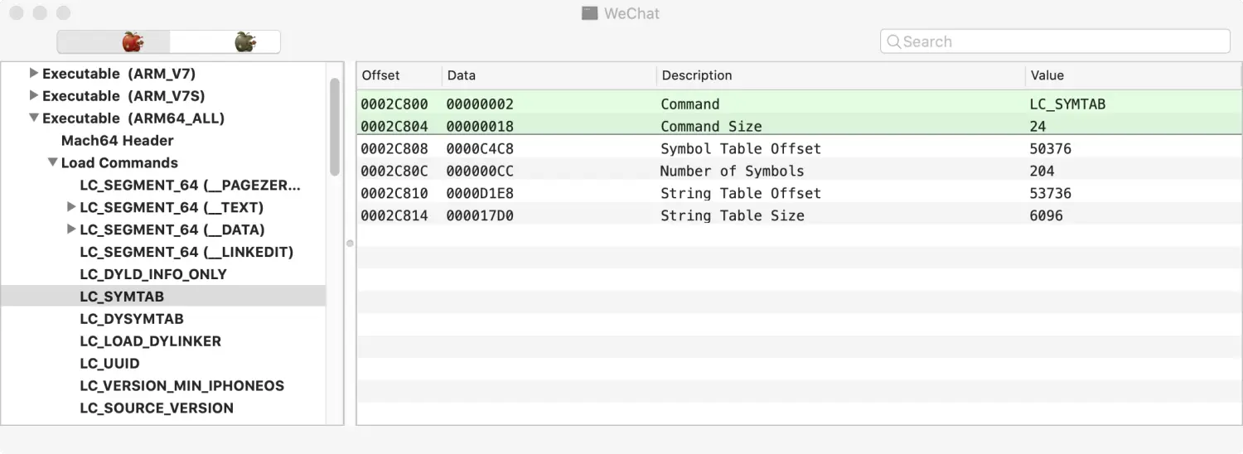Select LC_UUID load command
The width and height of the screenshot is (1243, 454).
click(x=109, y=364)
